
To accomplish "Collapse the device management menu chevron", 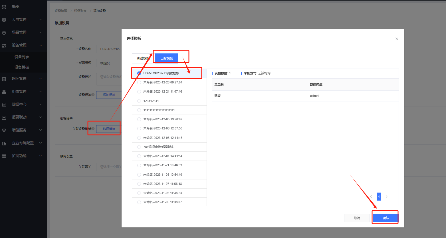I will click(x=41, y=45).
